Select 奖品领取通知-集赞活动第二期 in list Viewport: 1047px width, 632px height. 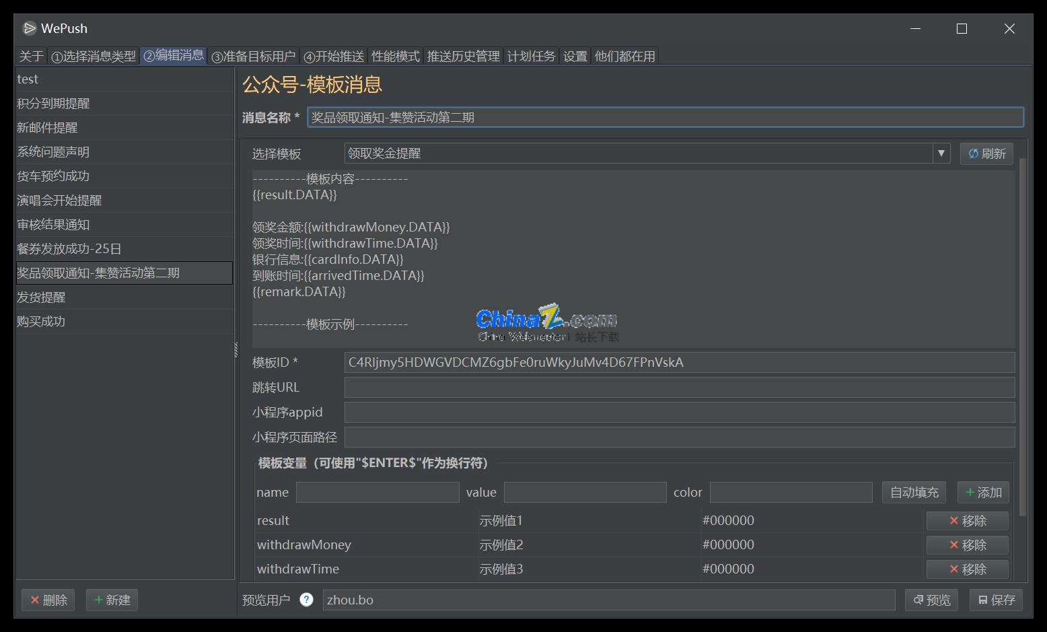[x=124, y=273]
